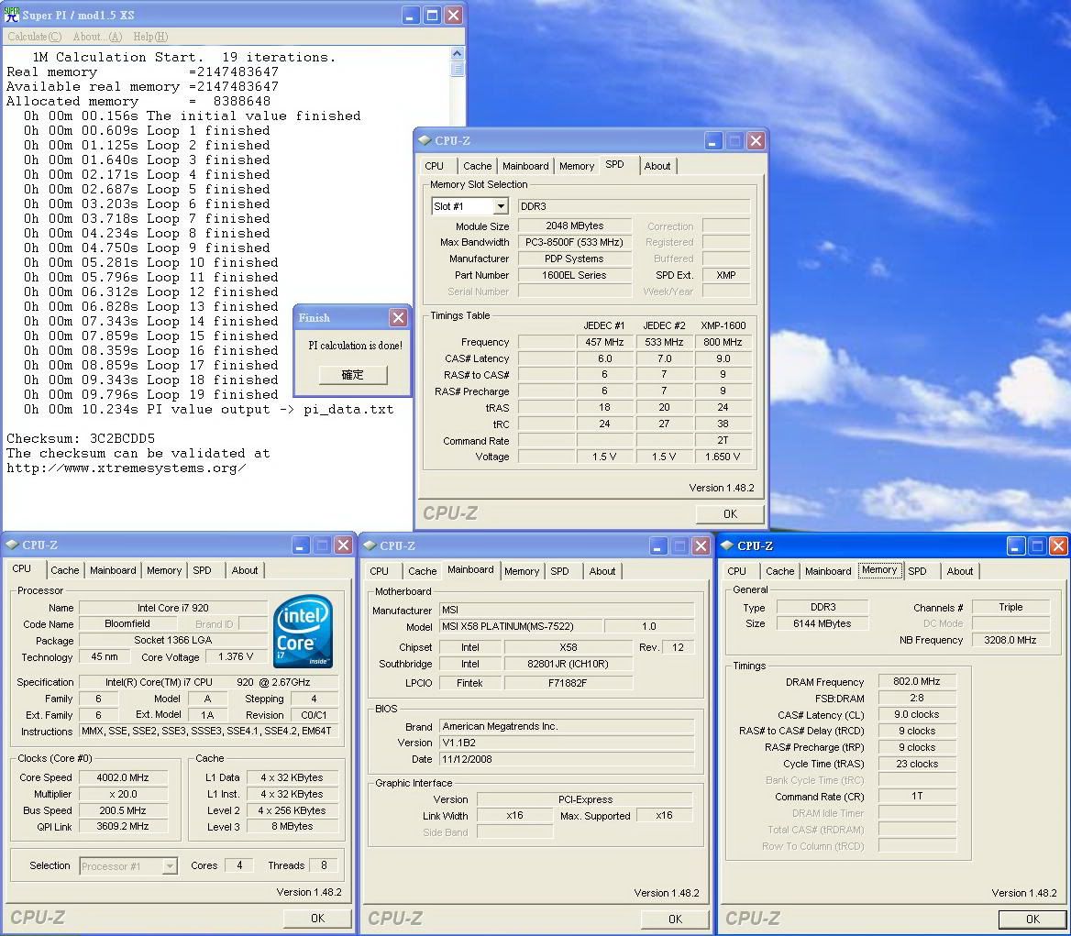Maximize the Super PI window
1071x936 pixels.
[432, 15]
